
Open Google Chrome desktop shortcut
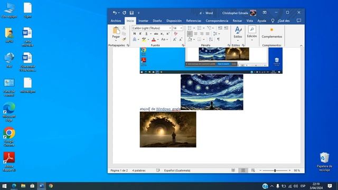9,137
